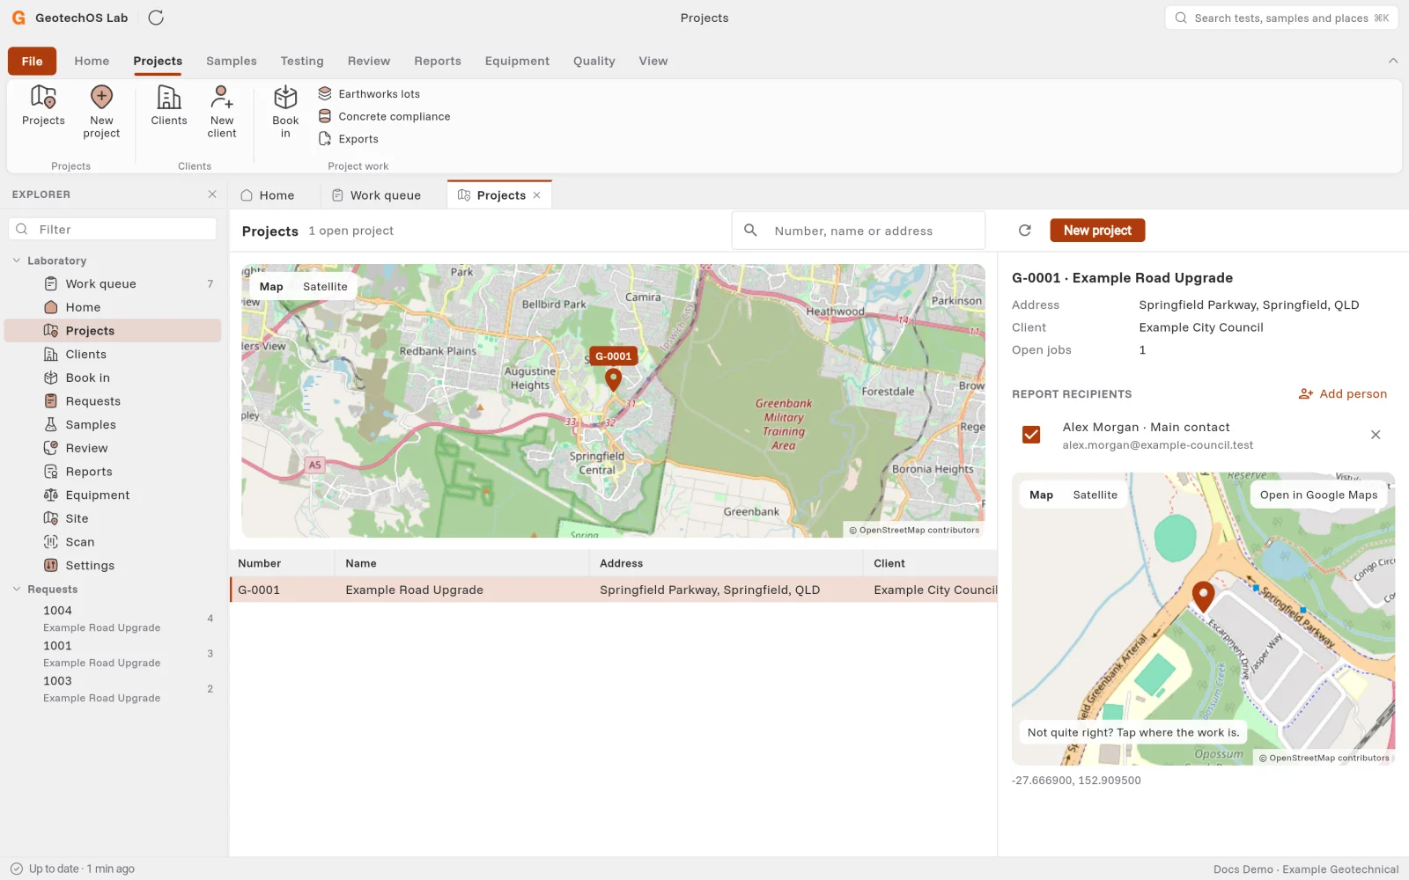This screenshot has width=1409, height=880.
Task: Click the G-0001 map pin on the main map
Action: (x=614, y=379)
